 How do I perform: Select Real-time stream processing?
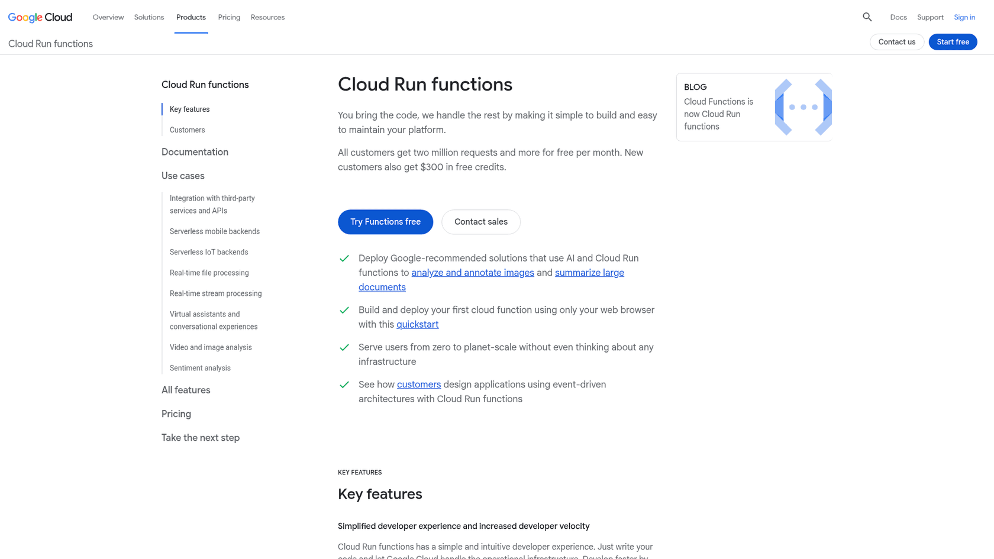point(215,293)
